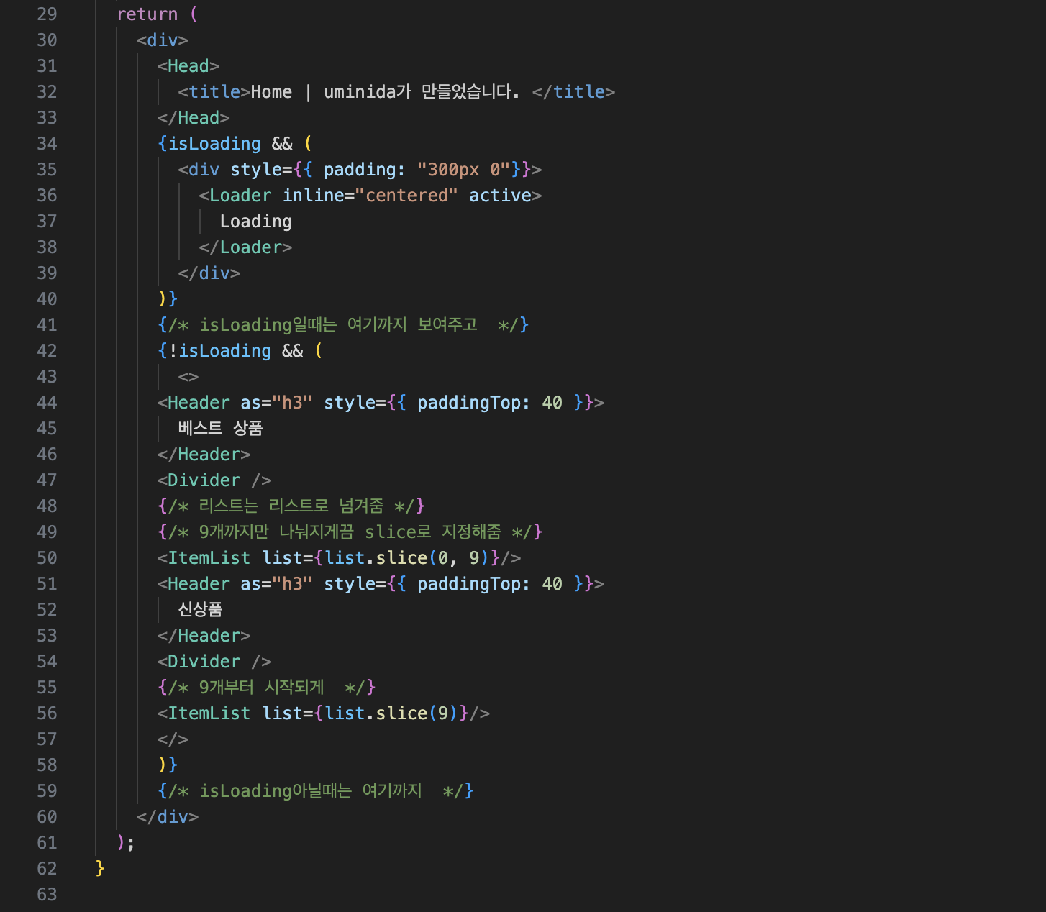Click the Header tag on line 51
Viewport: 1046px width, 912px height.
point(199,584)
